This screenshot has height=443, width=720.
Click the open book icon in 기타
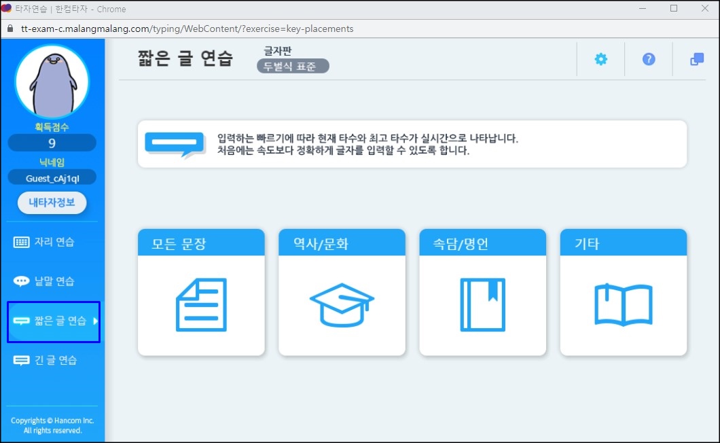pyautogui.click(x=624, y=304)
